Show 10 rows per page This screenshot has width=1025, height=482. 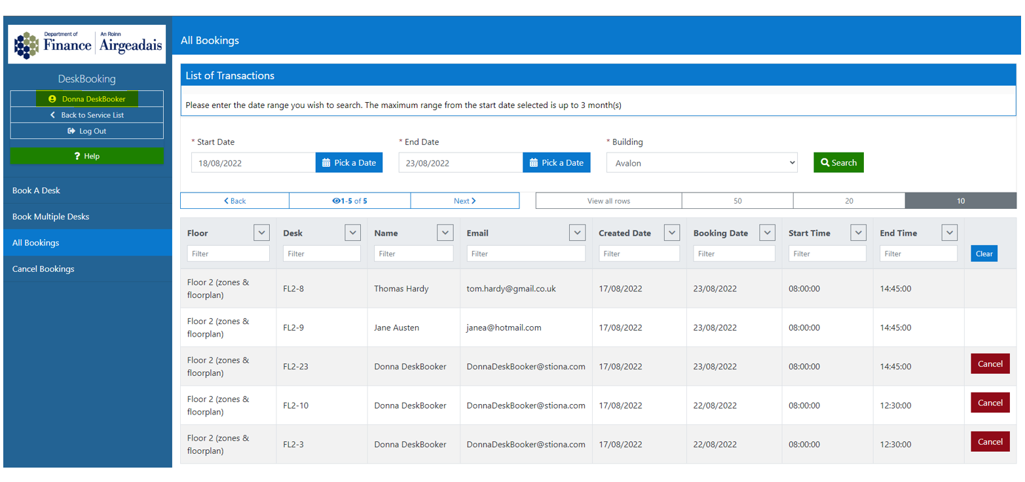961,200
